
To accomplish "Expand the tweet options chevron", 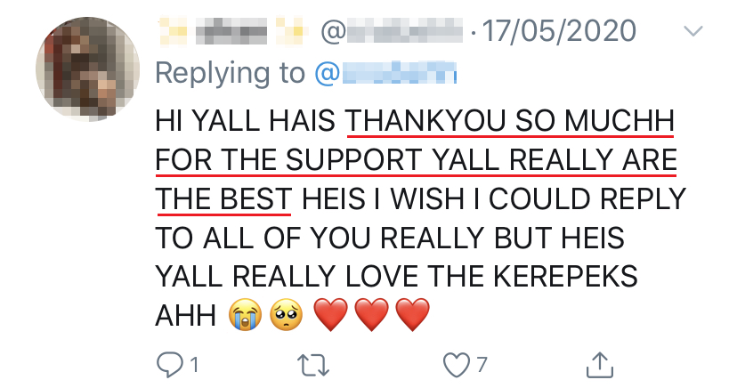I will click(693, 32).
